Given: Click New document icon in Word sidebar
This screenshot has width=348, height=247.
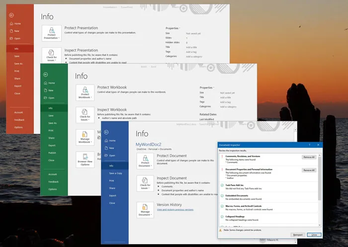Looking at the screenshot, I should point(106,148).
